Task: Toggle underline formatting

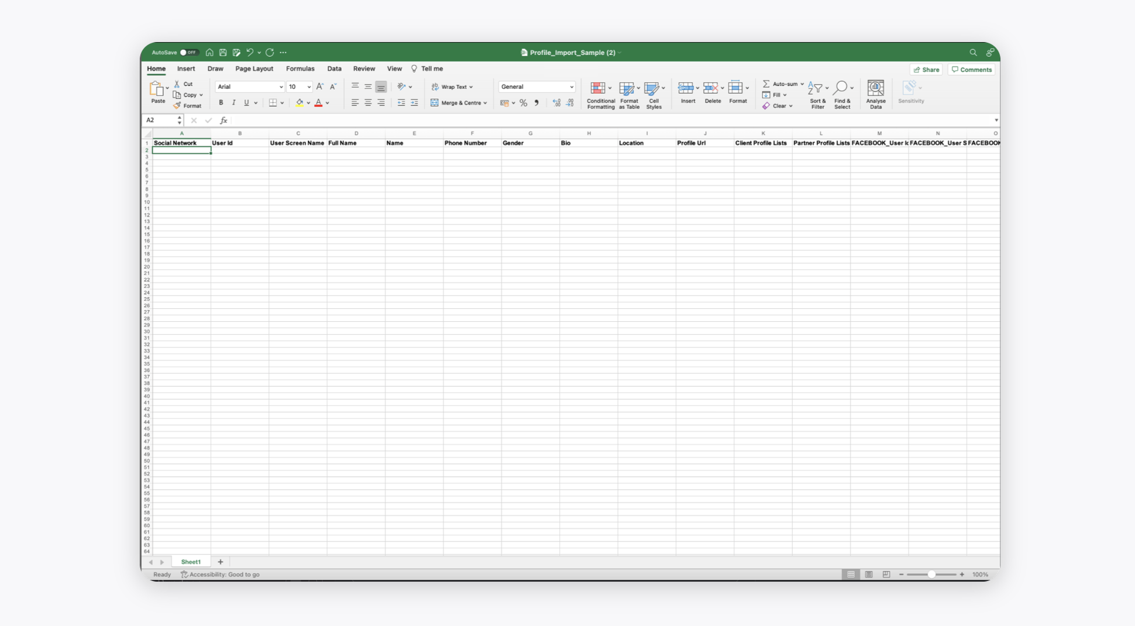Action: tap(246, 103)
